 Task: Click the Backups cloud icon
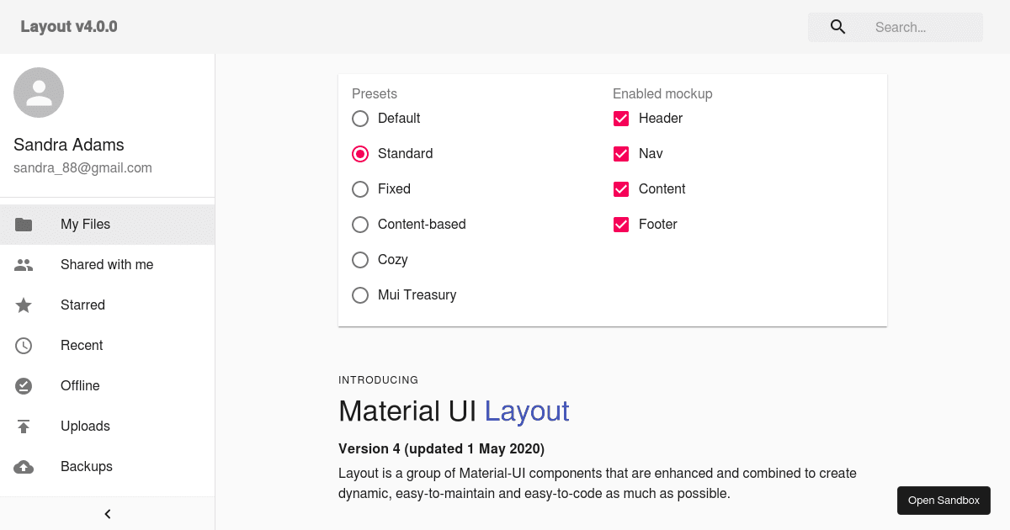click(24, 466)
